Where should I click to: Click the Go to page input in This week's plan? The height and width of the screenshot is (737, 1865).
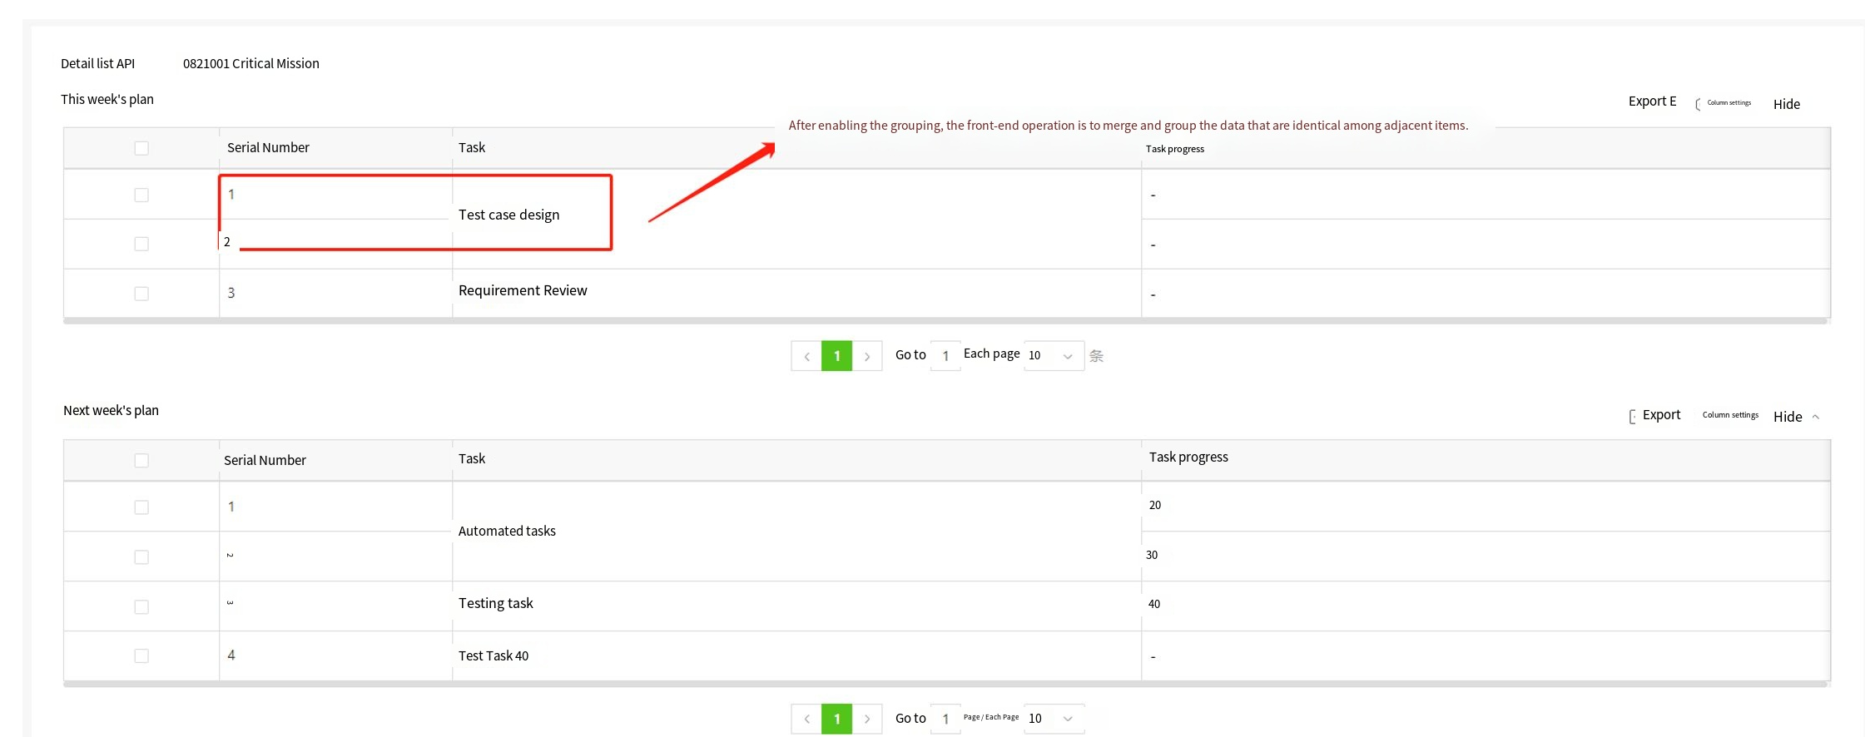point(945,356)
